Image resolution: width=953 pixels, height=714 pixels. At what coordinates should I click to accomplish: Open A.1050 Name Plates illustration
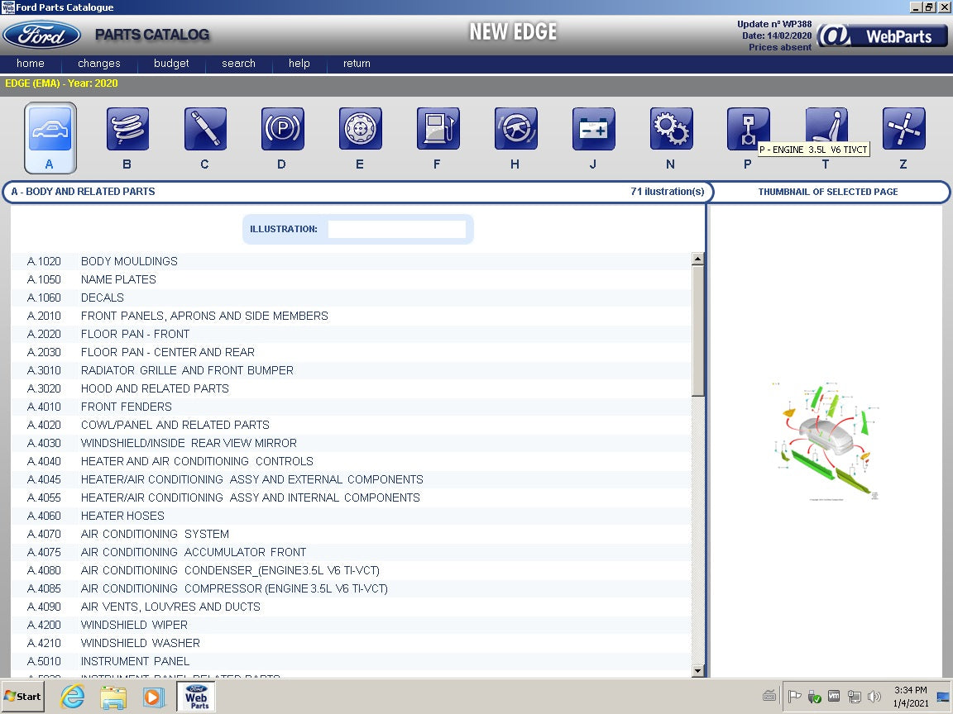coord(118,279)
